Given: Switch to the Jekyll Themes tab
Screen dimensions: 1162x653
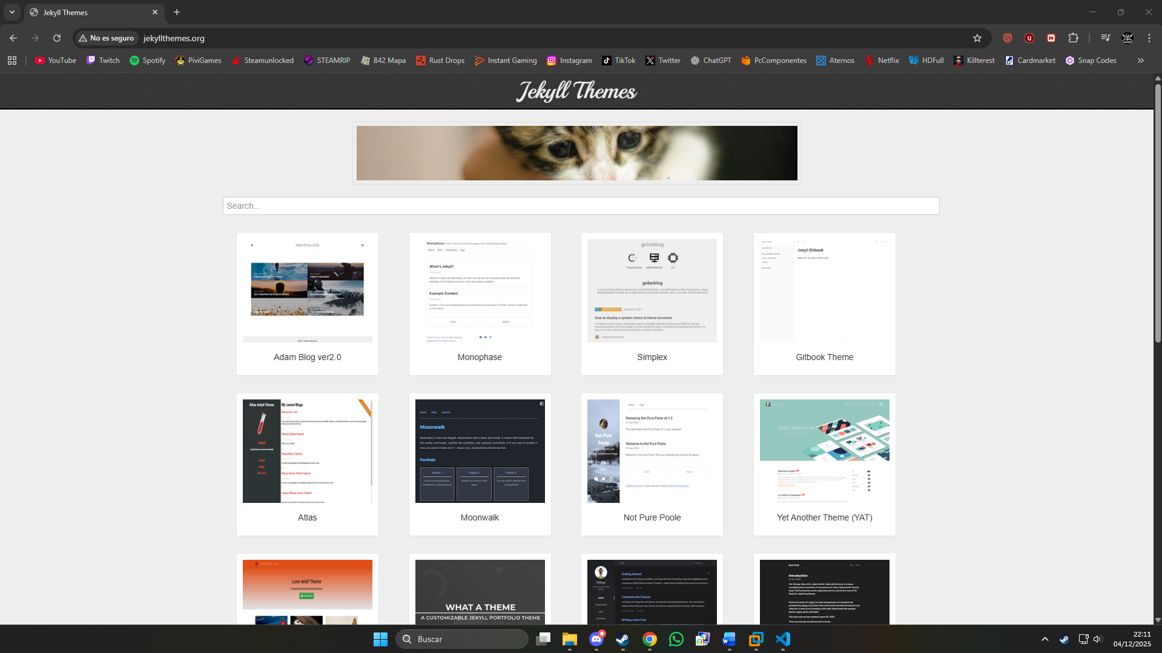Looking at the screenshot, I should pyautogui.click(x=91, y=12).
